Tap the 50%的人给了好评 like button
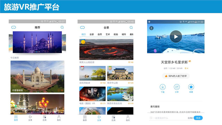The width and height of the screenshot is (222, 125). [176, 76]
